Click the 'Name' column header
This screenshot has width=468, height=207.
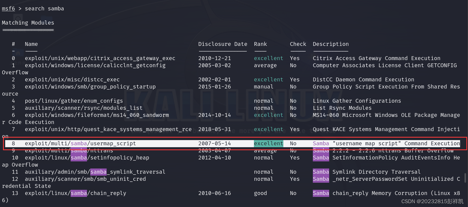click(31, 44)
